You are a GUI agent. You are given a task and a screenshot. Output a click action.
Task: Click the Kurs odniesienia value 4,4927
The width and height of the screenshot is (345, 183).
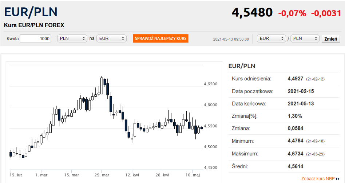click(296, 78)
